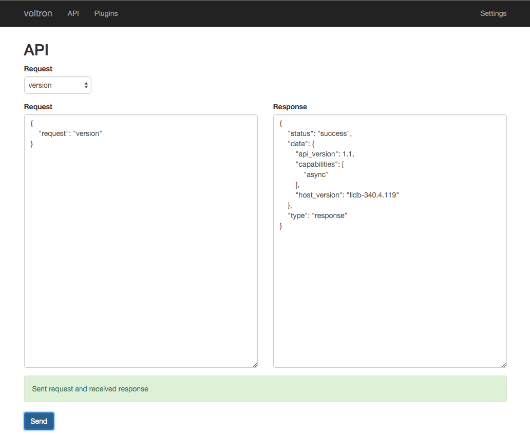
Task: Click the Response section heading
Action: pyautogui.click(x=290, y=107)
